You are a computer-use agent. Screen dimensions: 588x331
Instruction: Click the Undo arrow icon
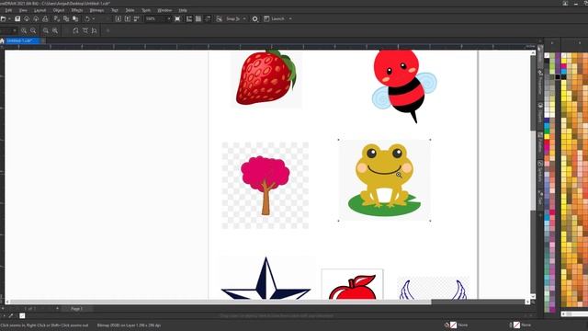(87, 18)
